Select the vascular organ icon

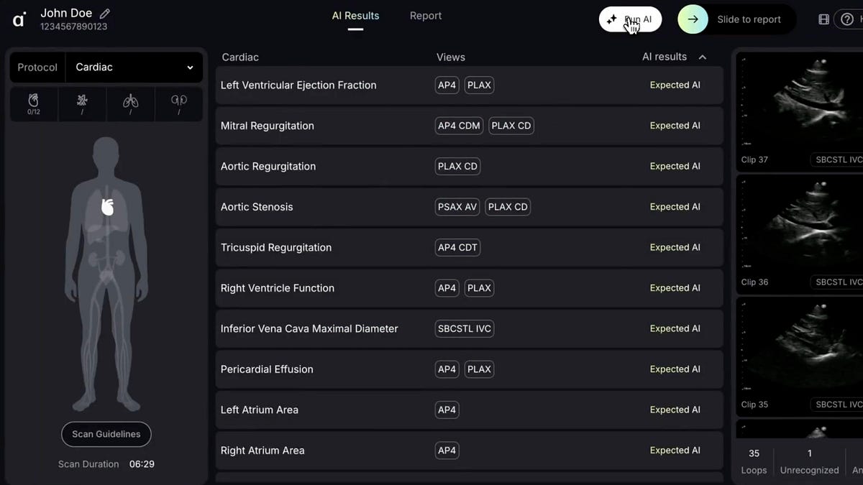click(82, 104)
